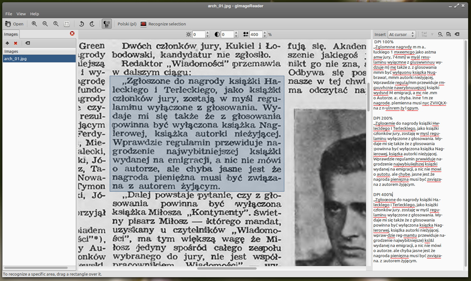This screenshot has height=281, width=471.
Task: Decrease contrast with down stepper arrow
Action: coord(236,36)
